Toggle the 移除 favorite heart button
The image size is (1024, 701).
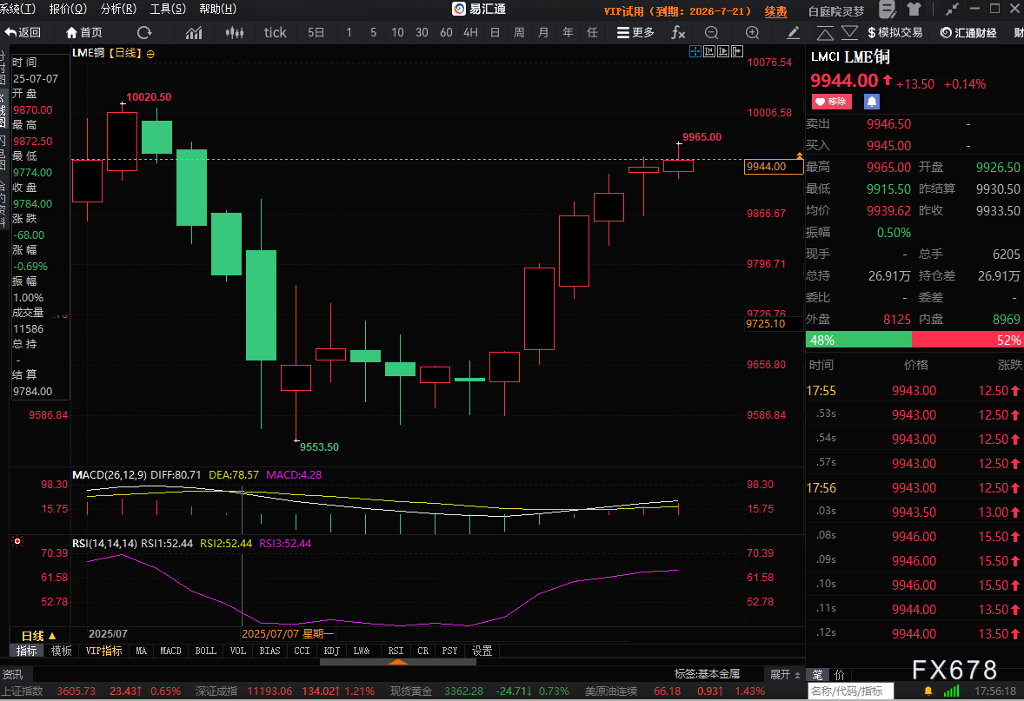(831, 102)
